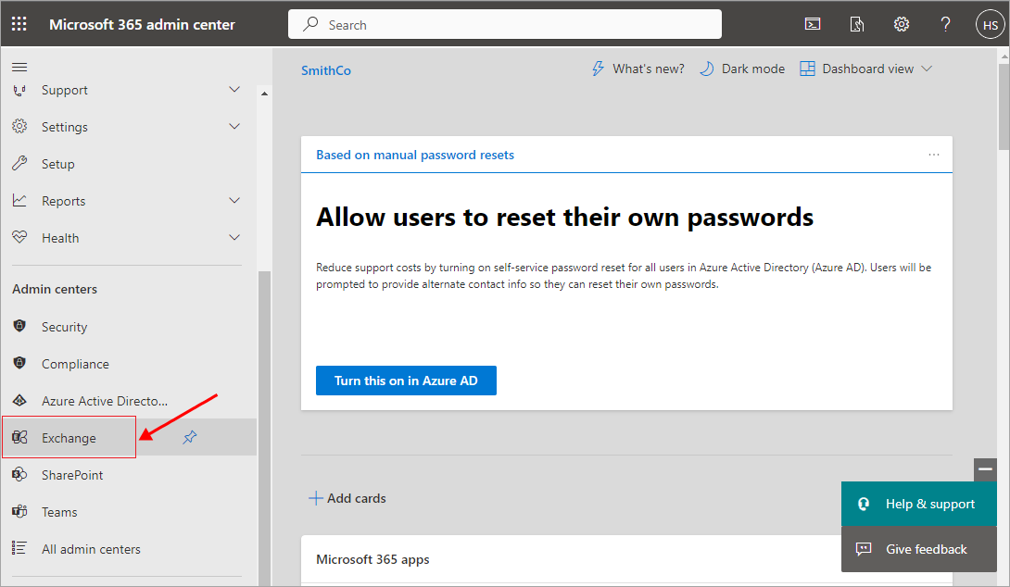Click the Add cards button

(x=347, y=498)
